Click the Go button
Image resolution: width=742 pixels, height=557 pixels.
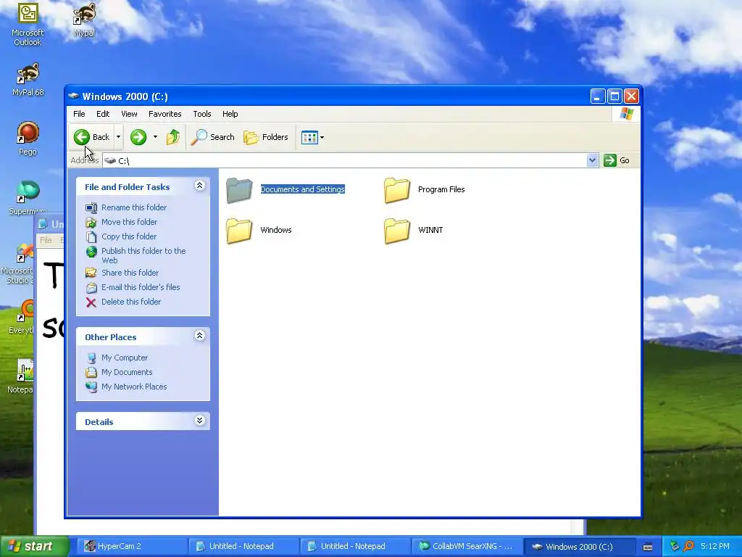tap(617, 160)
